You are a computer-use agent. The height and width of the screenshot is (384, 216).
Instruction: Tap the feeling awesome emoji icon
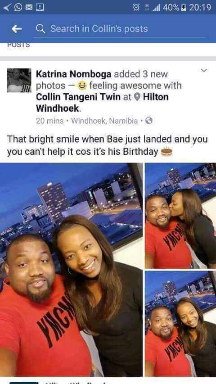pos(81,86)
